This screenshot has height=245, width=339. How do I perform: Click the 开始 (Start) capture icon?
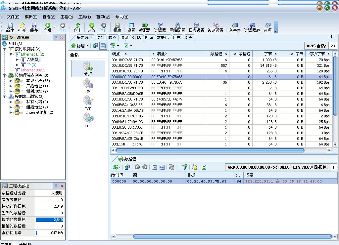[92, 27]
